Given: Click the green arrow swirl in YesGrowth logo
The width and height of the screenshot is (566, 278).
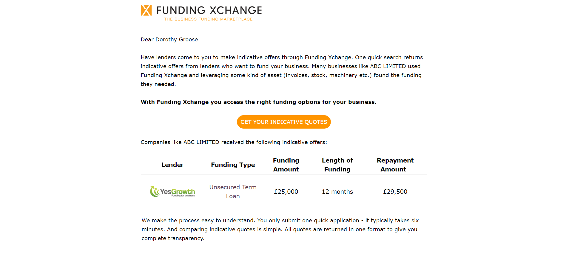Looking at the screenshot, I should pos(155,191).
